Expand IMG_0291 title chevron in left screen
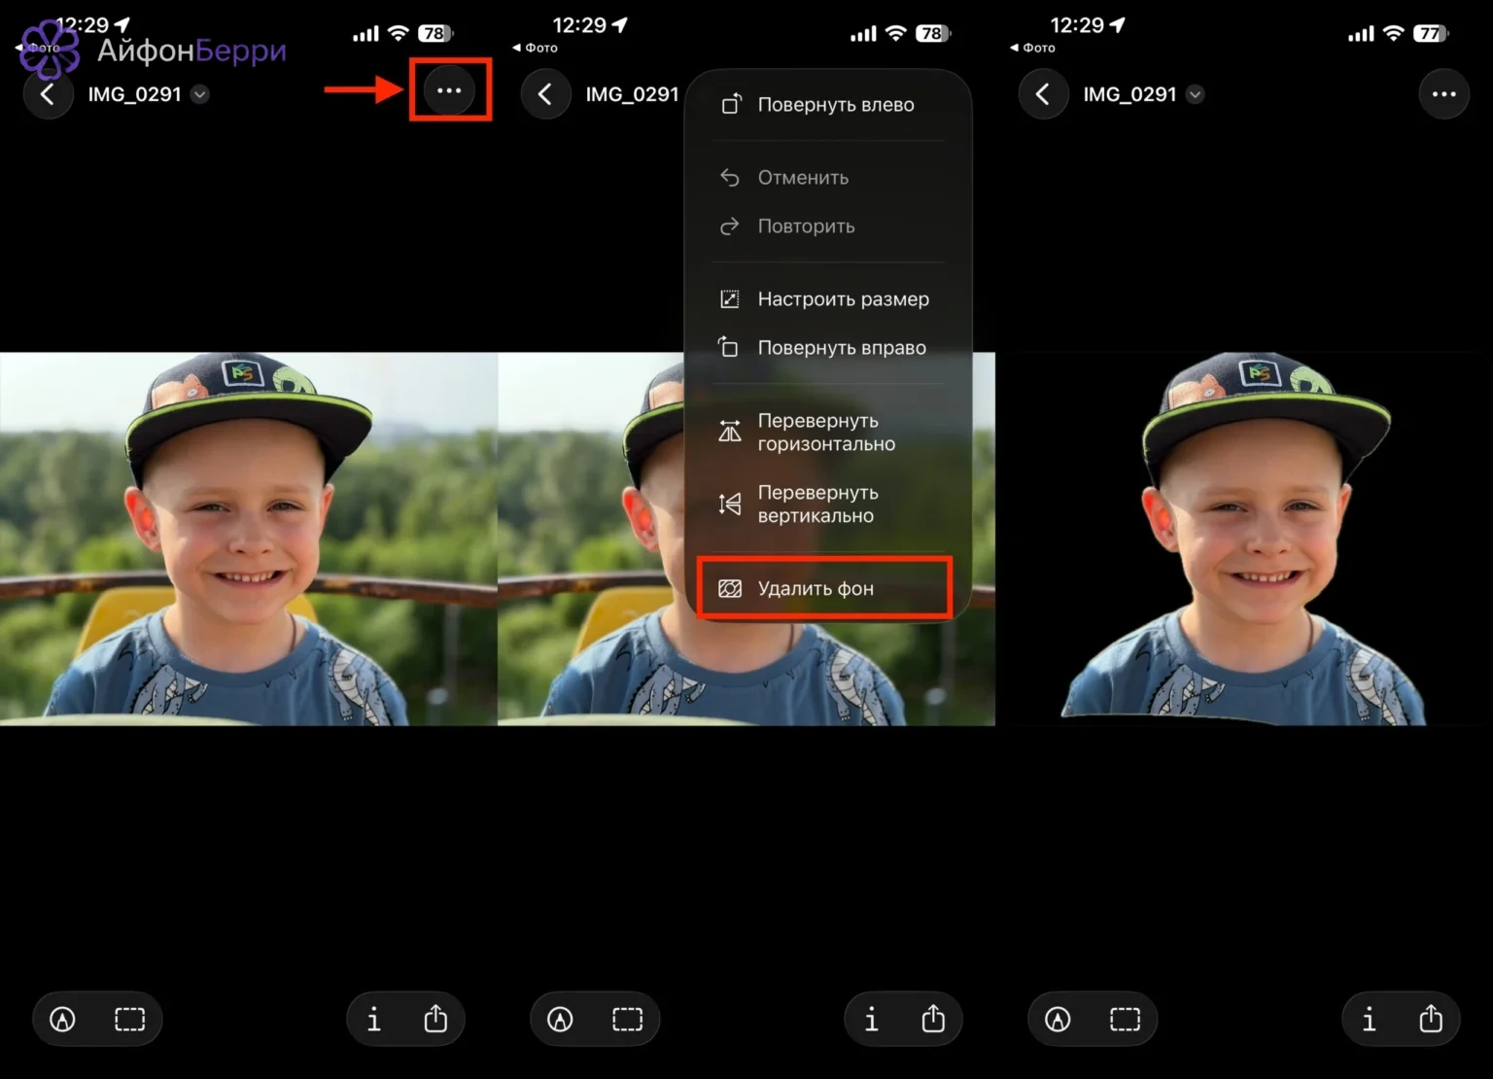 (x=200, y=94)
